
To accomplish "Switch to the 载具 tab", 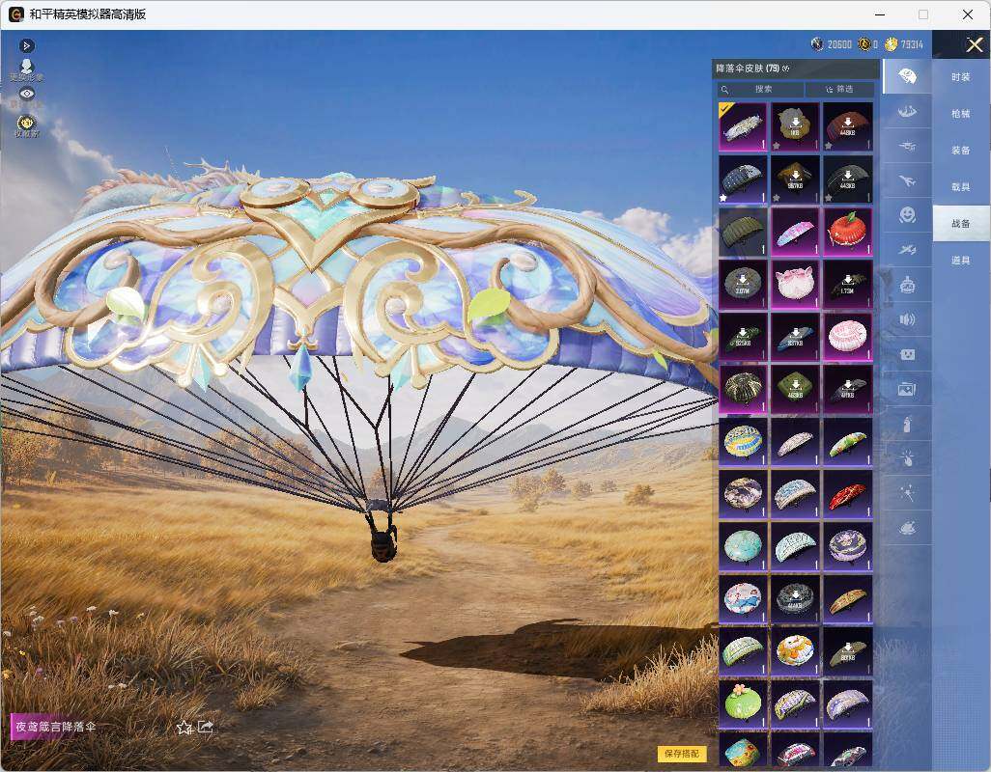I will [x=961, y=187].
